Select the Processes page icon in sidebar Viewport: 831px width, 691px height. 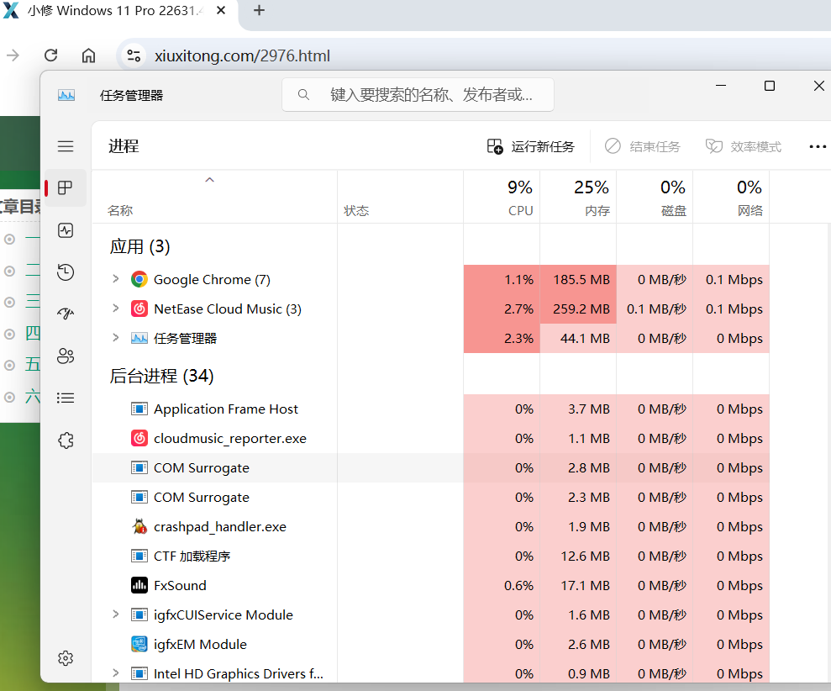(66, 187)
